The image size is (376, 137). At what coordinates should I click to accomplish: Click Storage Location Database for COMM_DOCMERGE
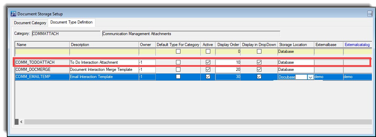point(296,70)
